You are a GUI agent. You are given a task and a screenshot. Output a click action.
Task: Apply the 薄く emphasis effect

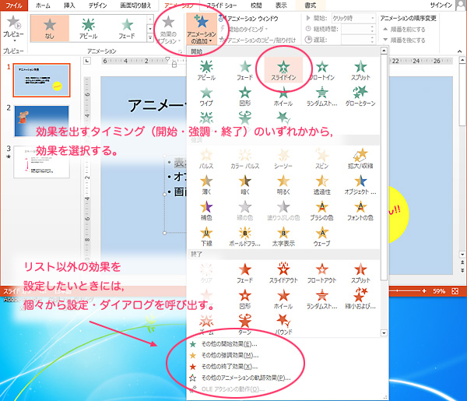pyautogui.click(x=206, y=185)
